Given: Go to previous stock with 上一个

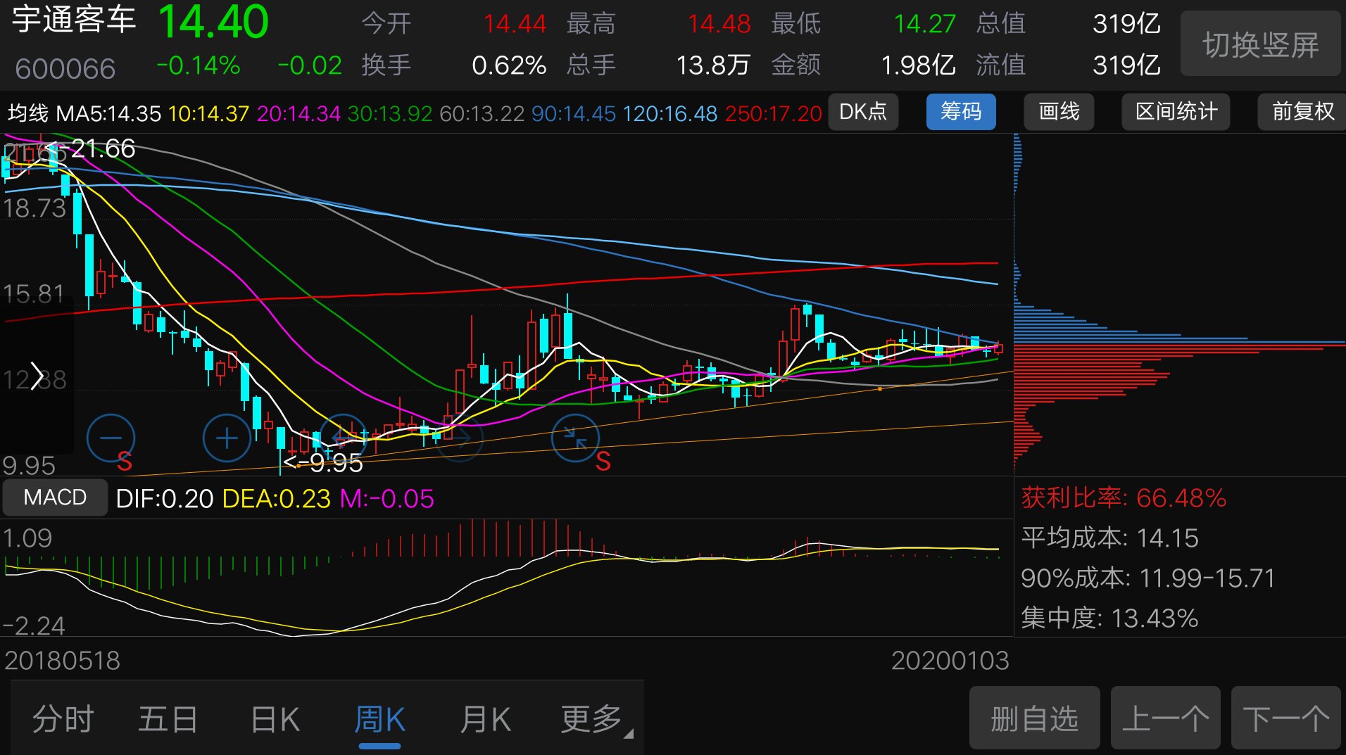Looking at the screenshot, I should pos(1165,718).
